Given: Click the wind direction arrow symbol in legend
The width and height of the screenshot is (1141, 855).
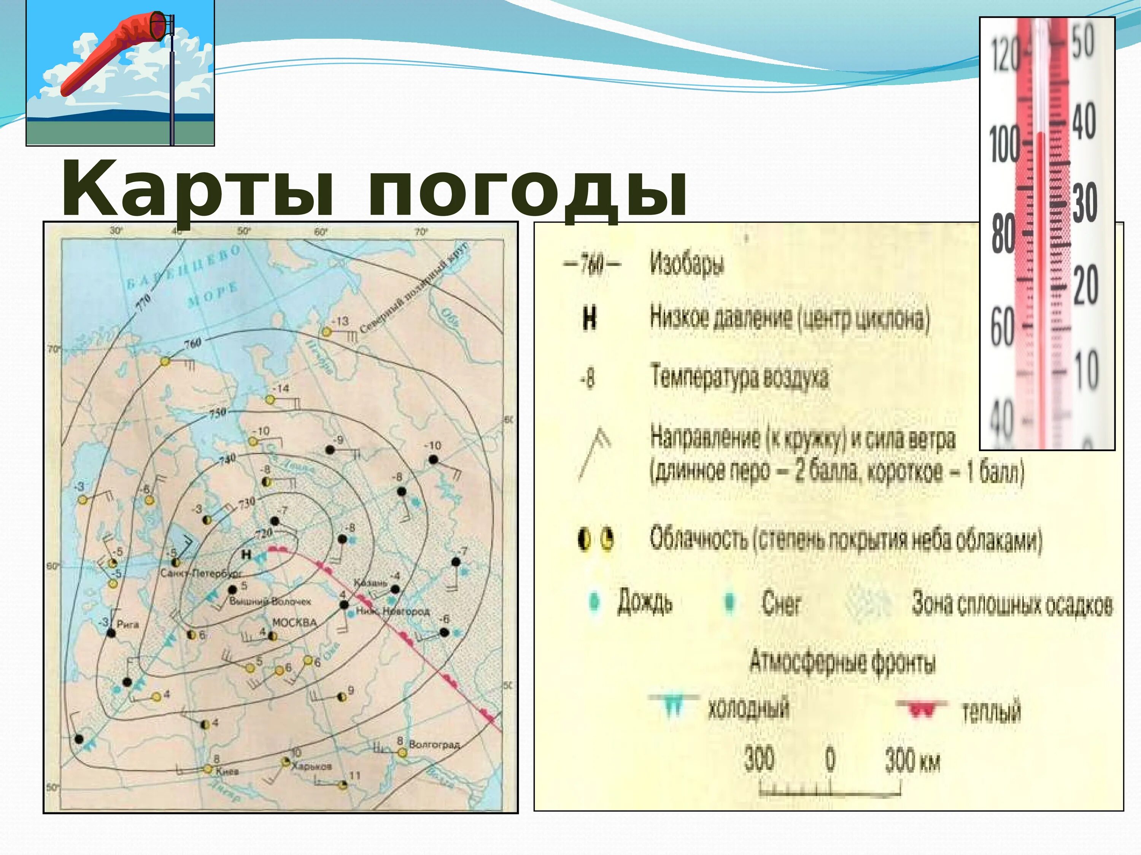Looking at the screenshot, I should tap(595, 453).
